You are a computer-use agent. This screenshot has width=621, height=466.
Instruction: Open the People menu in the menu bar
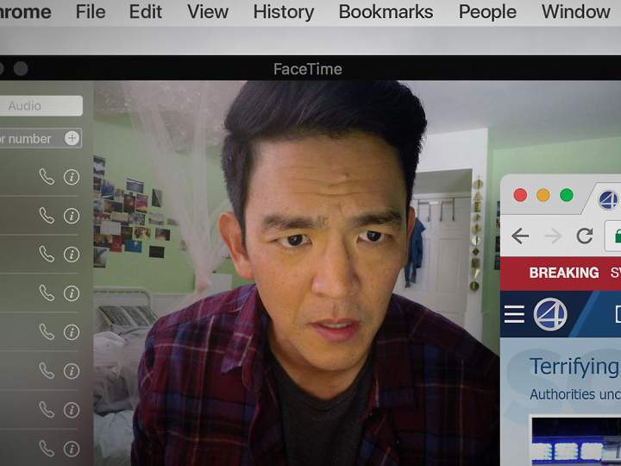coord(487,12)
